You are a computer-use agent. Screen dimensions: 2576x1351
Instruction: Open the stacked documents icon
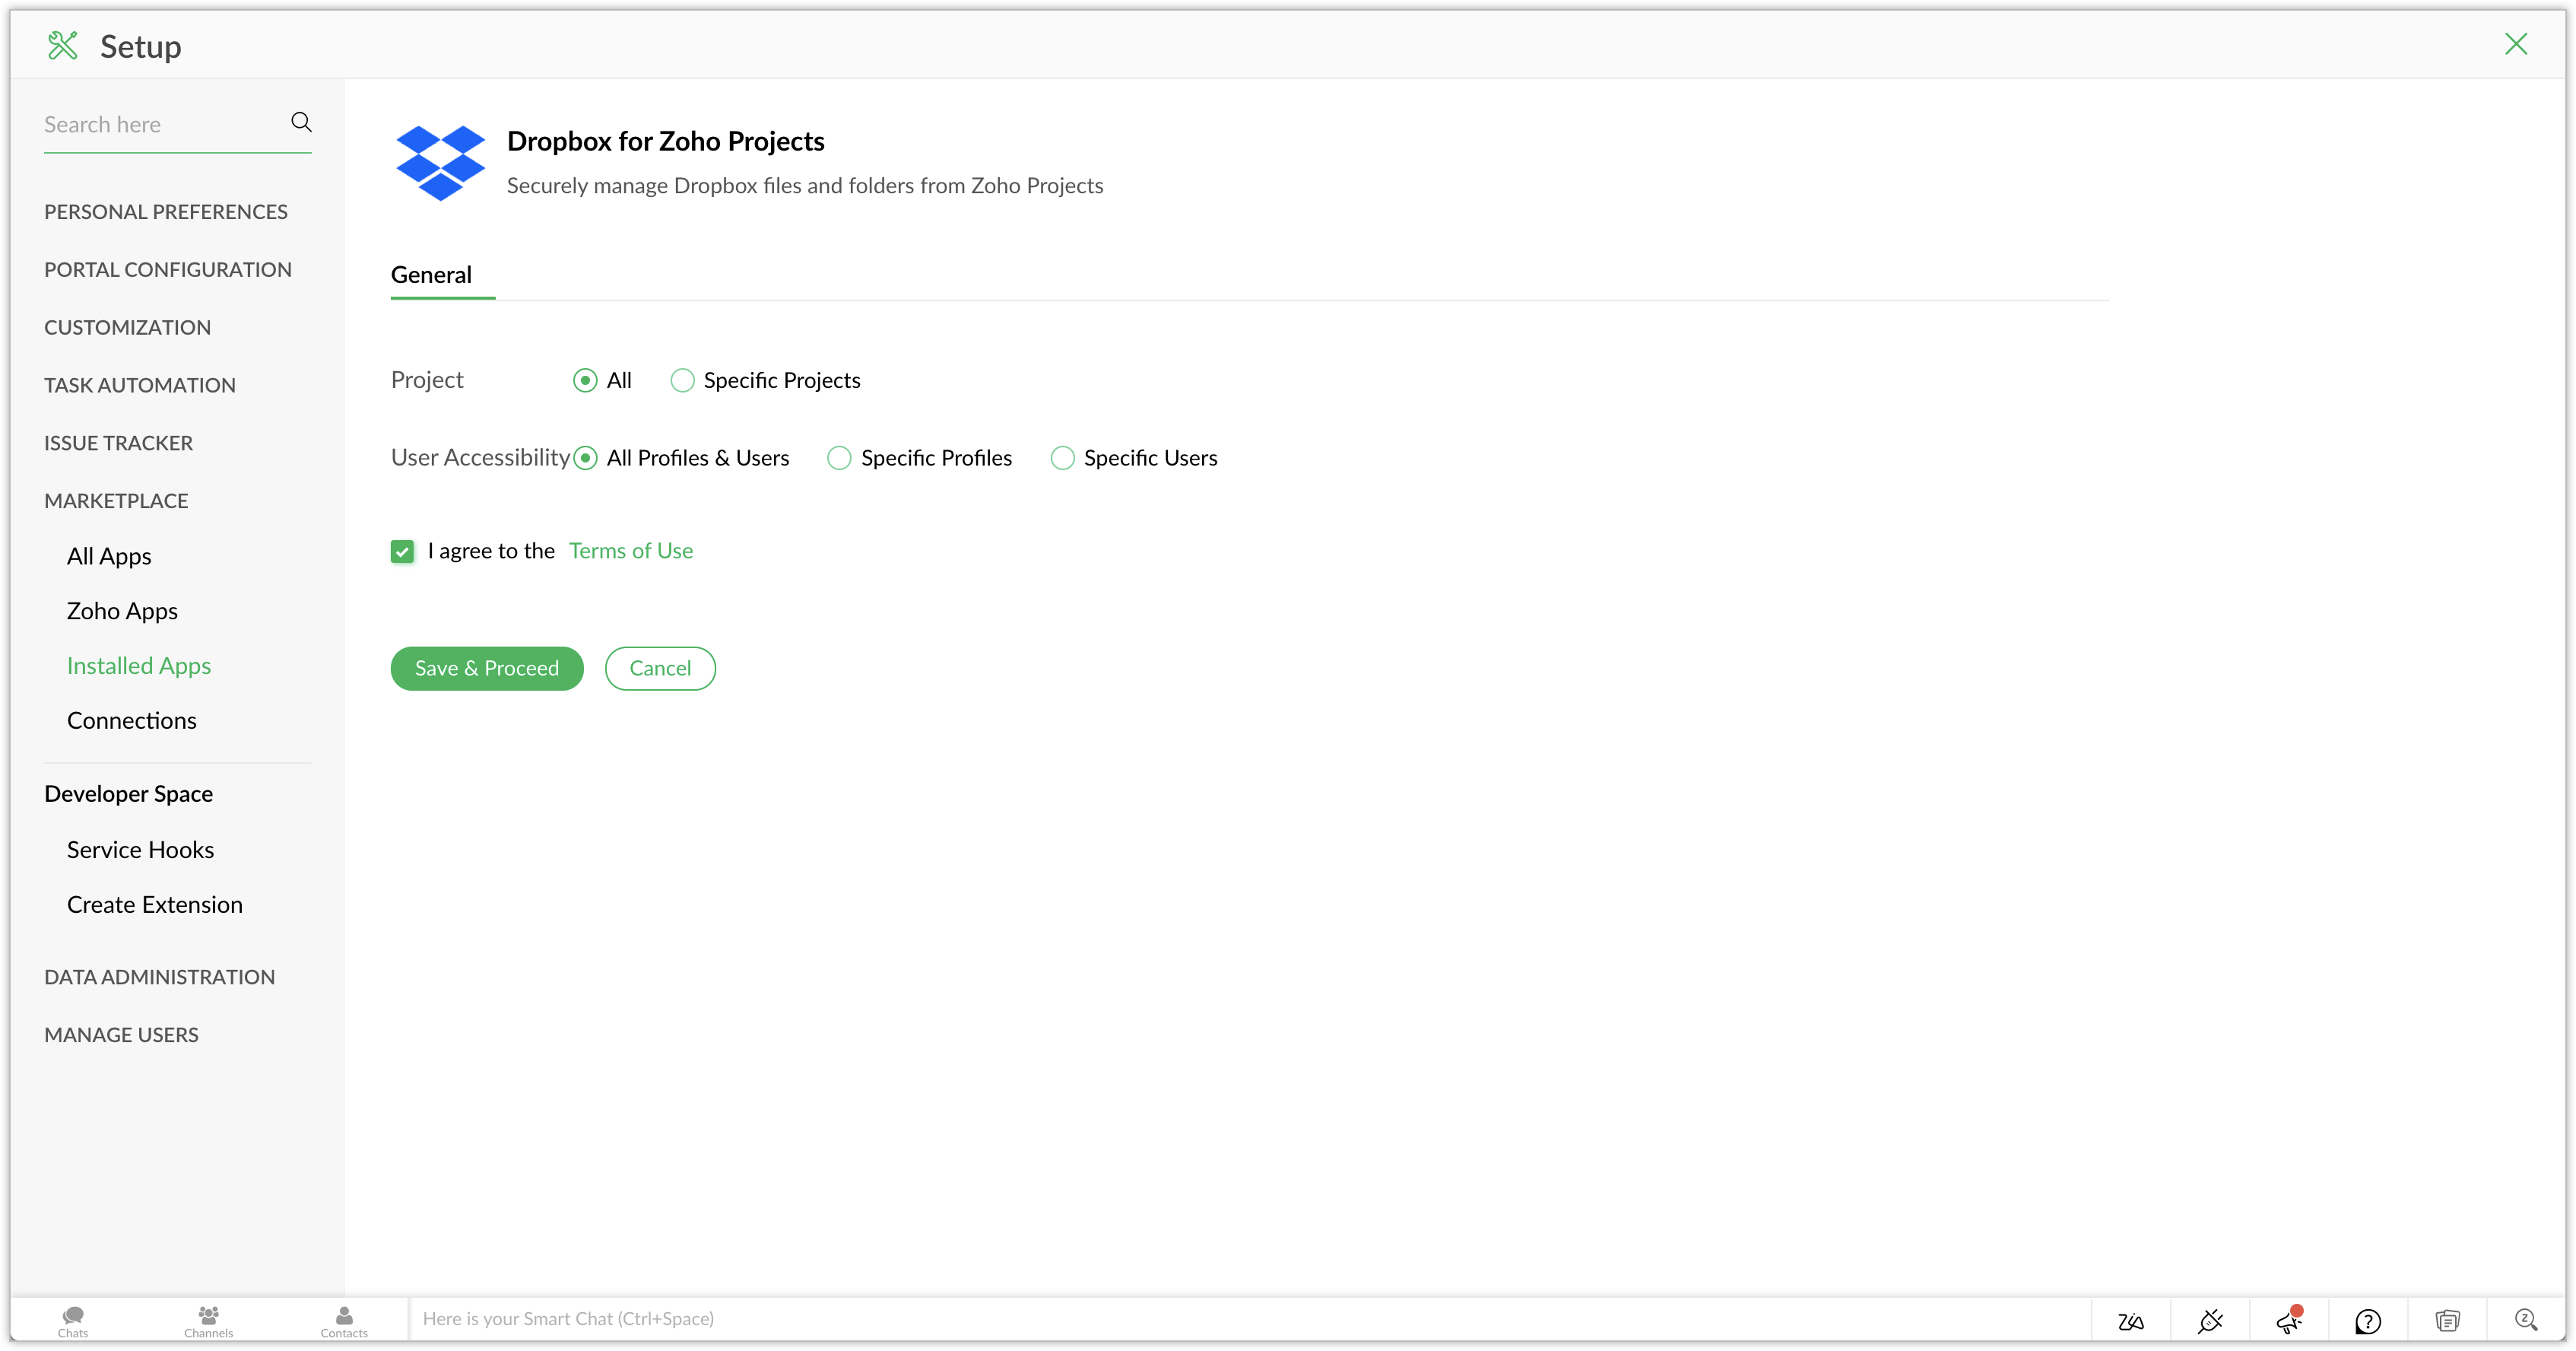2447,1321
